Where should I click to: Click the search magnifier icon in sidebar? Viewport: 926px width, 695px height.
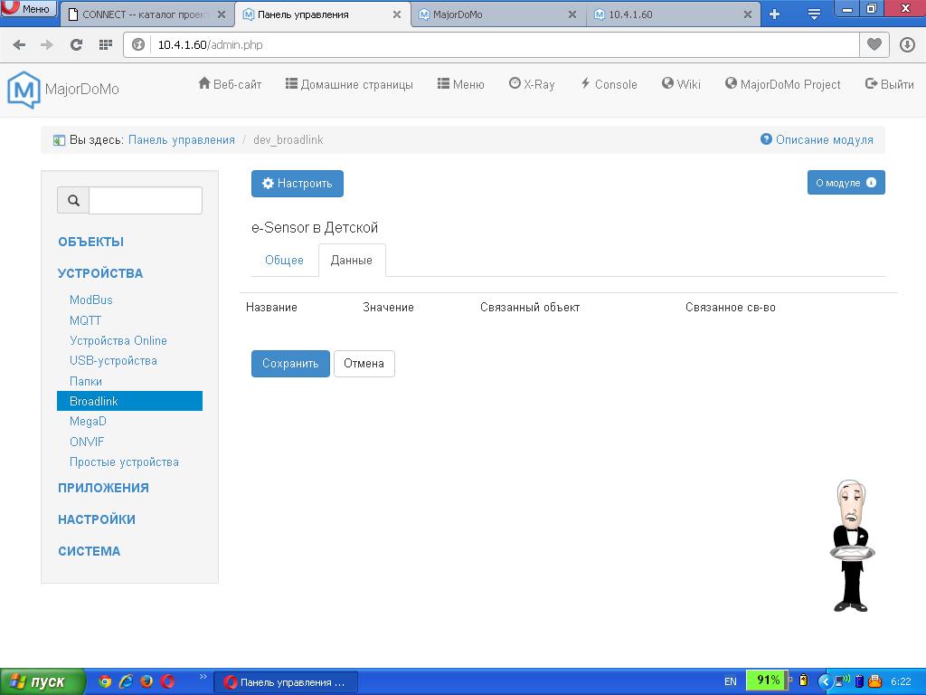pyautogui.click(x=73, y=200)
